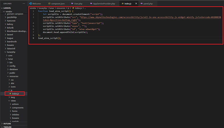This screenshot has height=128, width=224.
Task: Click line number 9 in the gutter
Action: click(33, 38)
